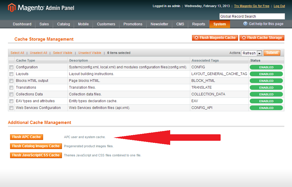This screenshot has width=292, height=187.
Task: Tick the Layouts cache checkbox
Action: (12, 74)
